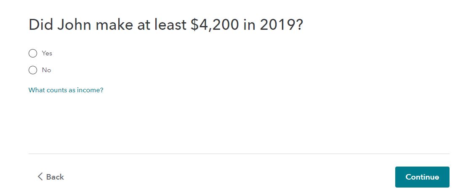This screenshot has width=455, height=193.
Task: Click the Yes option label
Action: pyautogui.click(x=47, y=53)
